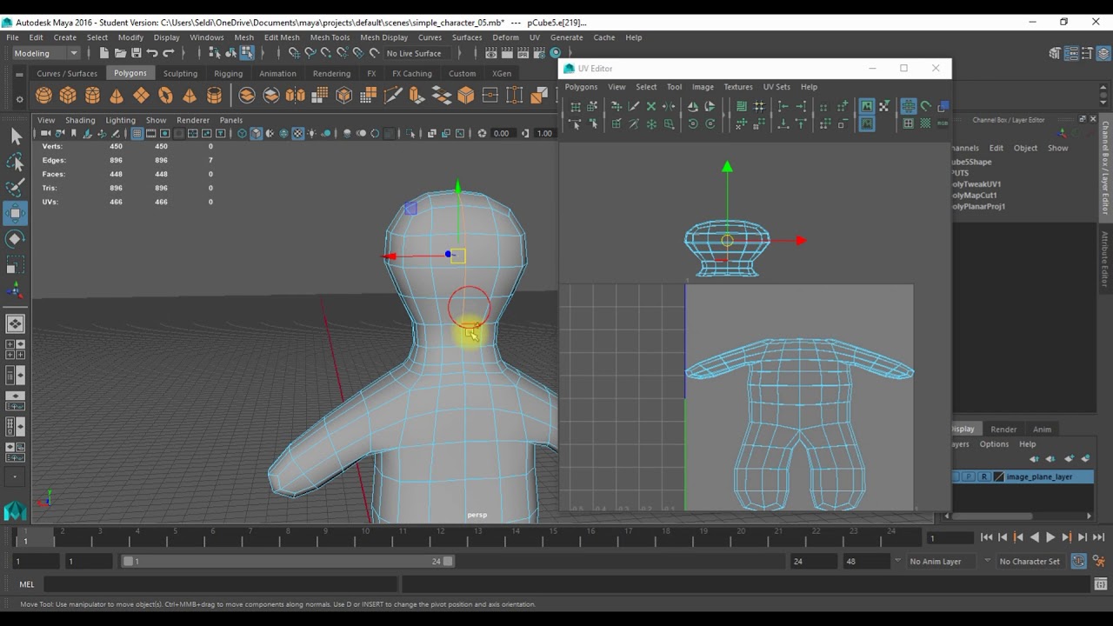Click the Undo arrow icon
This screenshot has width=1113, height=626.
click(x=152, y=53)
